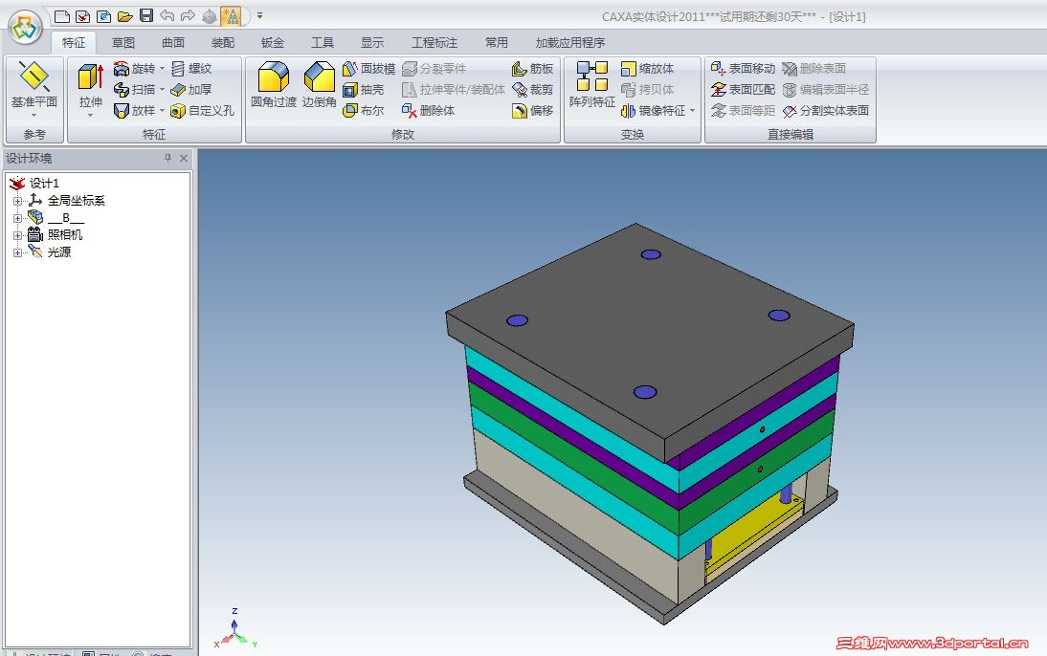
Task: Expand the __B__ part tree node
Action: (17, 218)
